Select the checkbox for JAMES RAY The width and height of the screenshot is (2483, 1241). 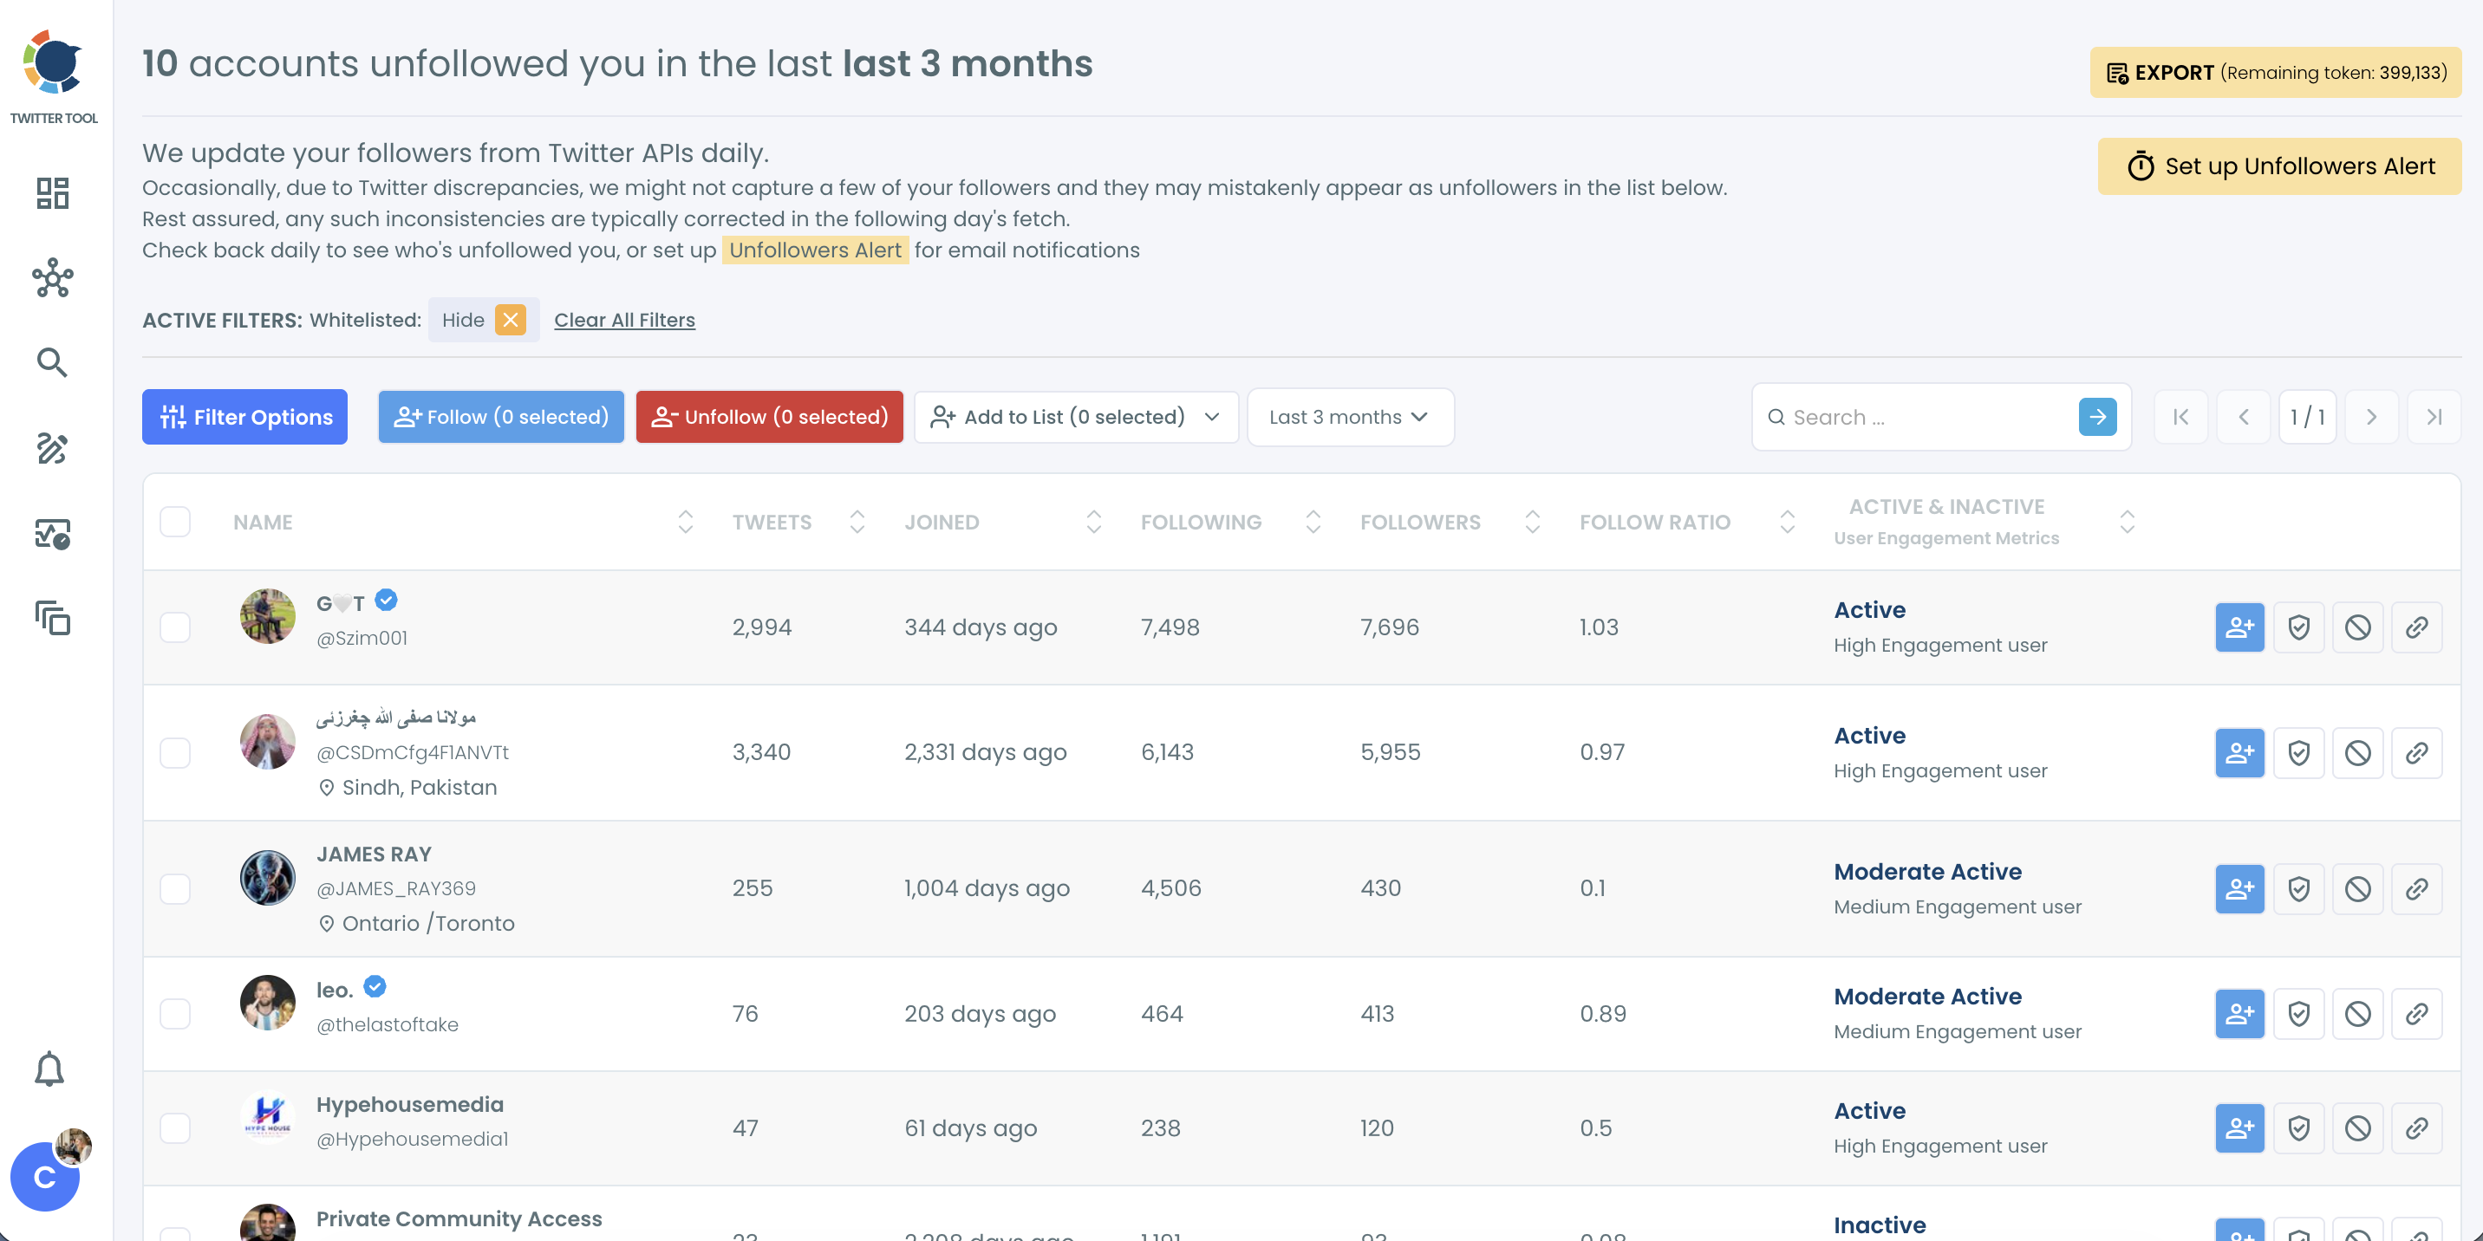coord(175,888)
